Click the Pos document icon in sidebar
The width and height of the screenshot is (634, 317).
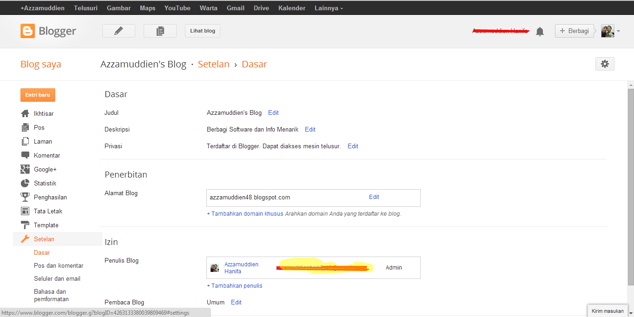click(x=25, y=127)
